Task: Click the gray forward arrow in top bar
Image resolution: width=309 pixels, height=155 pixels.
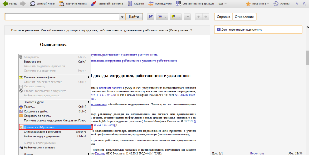Action: tap(23, 4)
